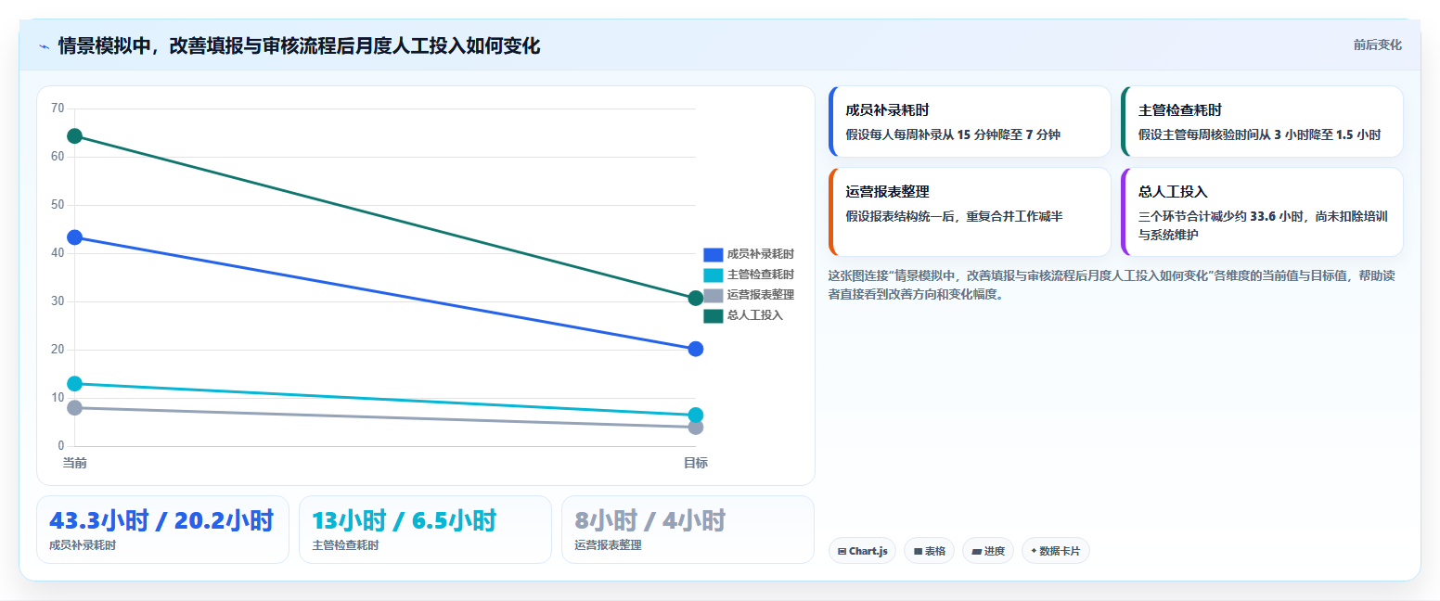Select gray 运营报表整理 point at 当前

tap(75, 408)
